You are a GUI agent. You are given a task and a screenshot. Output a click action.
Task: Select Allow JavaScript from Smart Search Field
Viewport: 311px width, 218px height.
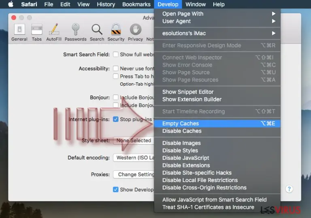click(x=217, y=200)
